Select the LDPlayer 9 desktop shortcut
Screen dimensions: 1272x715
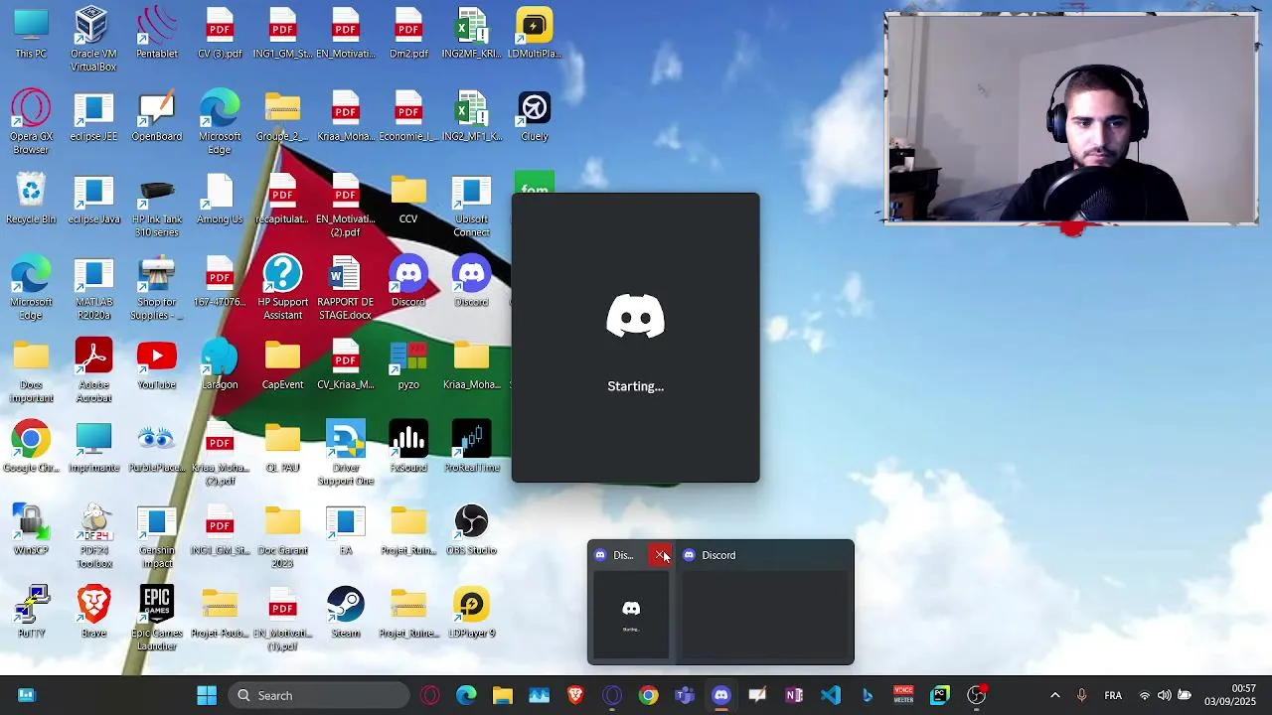(x=471, y=613)
